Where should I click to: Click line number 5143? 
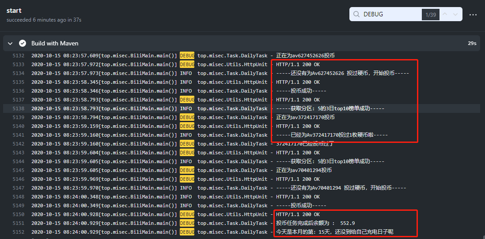coord(18,153)
